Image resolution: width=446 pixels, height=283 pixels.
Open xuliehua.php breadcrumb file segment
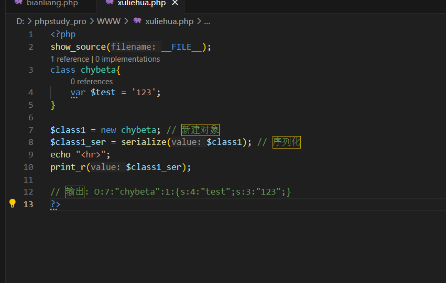pos(169,21)
